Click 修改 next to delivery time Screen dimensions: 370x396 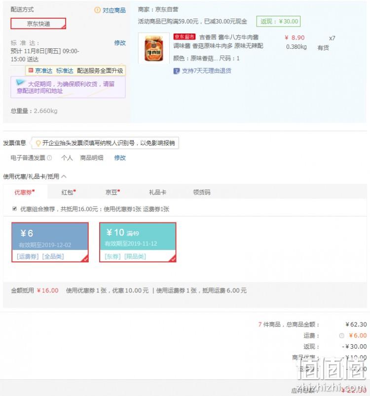120,43
